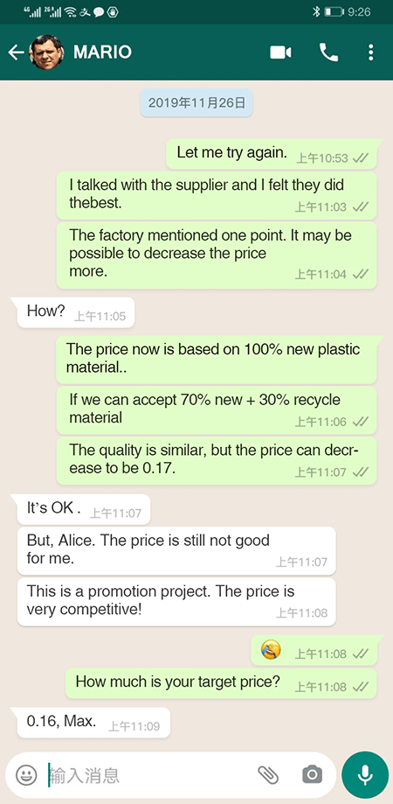This screenshot has height=804, width=393.
Task: Start a video call with Mario
Action: click(x=280, y=52)
